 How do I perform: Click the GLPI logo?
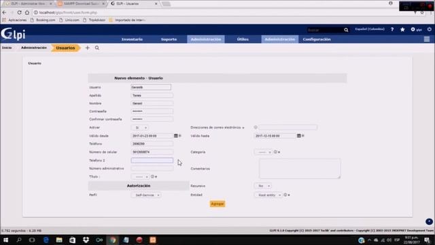pos(13,34)
